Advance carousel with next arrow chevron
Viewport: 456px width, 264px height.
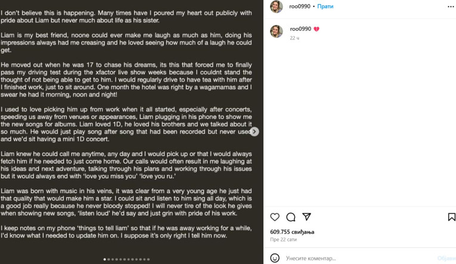pos(254,132)
